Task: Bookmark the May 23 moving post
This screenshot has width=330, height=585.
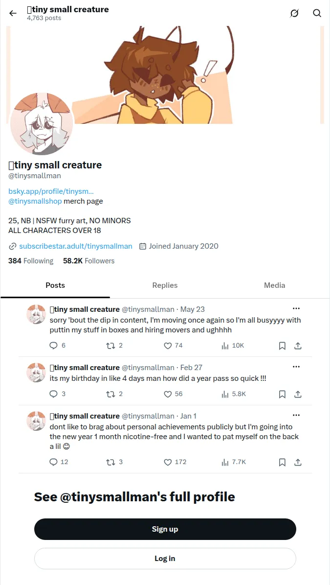Action: (x=282, y=346)
